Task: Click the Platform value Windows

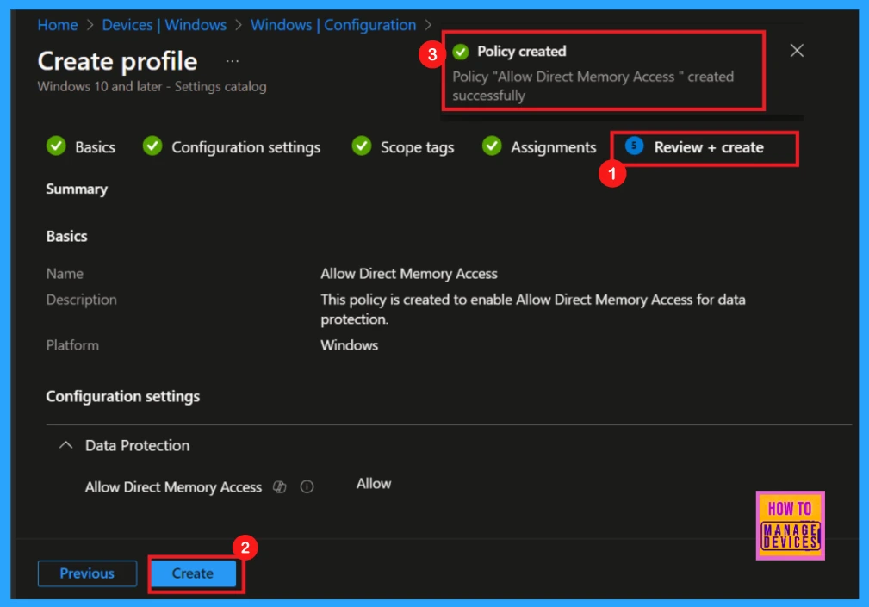Action: point(349,345)
